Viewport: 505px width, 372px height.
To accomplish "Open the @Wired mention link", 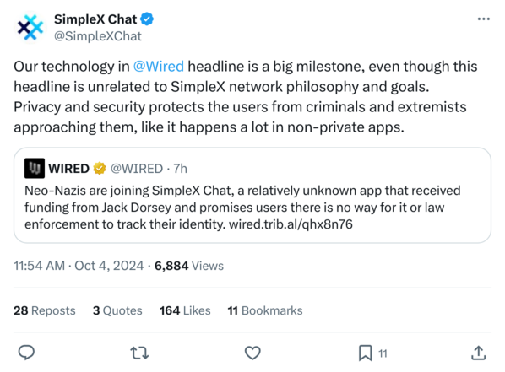I will pos(159,67).
